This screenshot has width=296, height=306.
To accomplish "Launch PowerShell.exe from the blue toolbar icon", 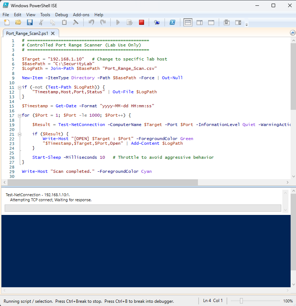I will (172, 23).
